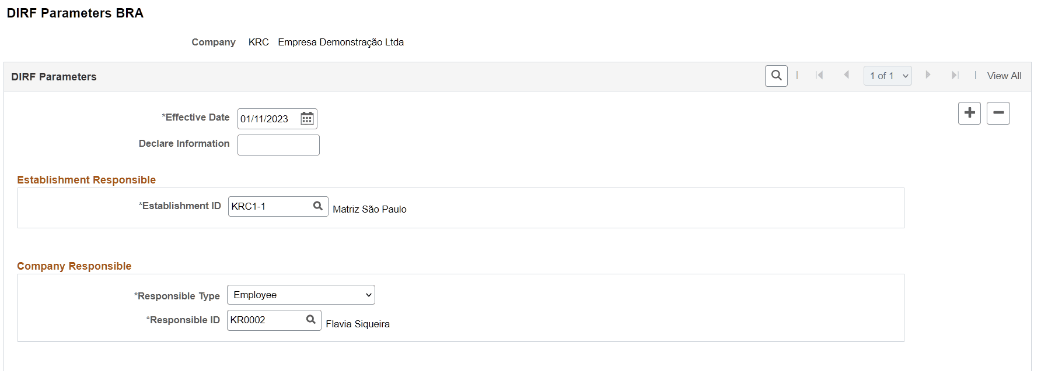
Task: Jump to the first row using first-record arrow
Action: (x=820, y=75)
